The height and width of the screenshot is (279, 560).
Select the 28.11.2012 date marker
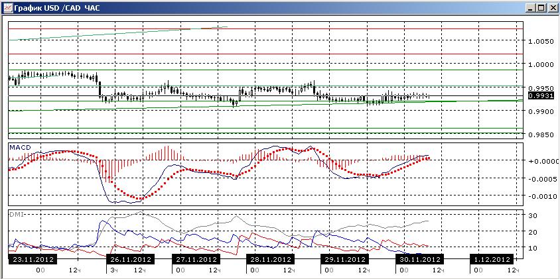coord(269,259)
